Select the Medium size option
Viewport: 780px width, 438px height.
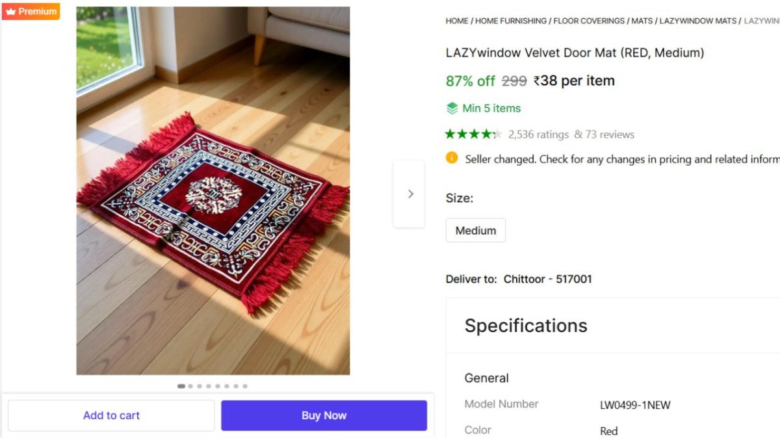475,230
